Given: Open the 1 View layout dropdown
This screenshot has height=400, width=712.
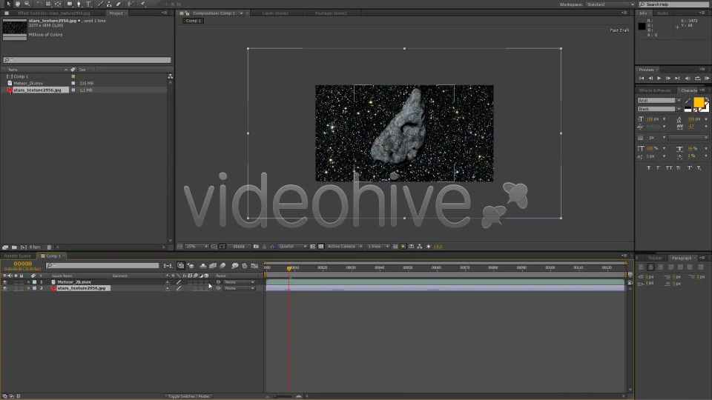Looking at the screenshot, I should (x=378, y=246).
